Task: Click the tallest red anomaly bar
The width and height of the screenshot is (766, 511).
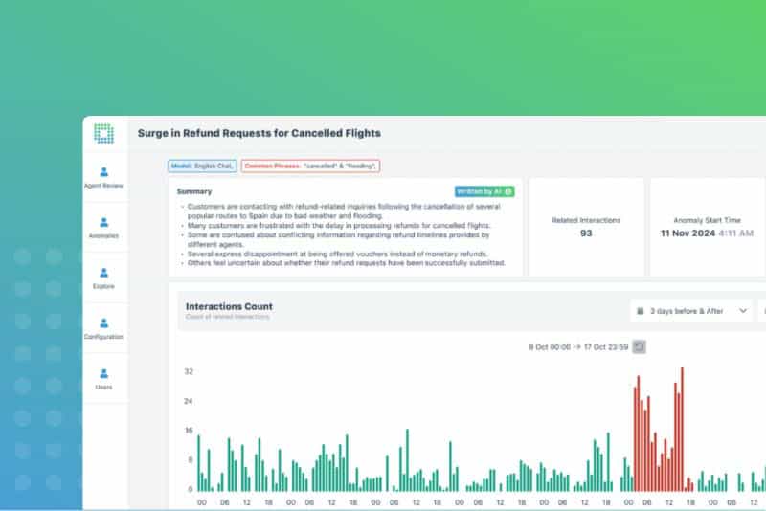Action: click(682, 429)
